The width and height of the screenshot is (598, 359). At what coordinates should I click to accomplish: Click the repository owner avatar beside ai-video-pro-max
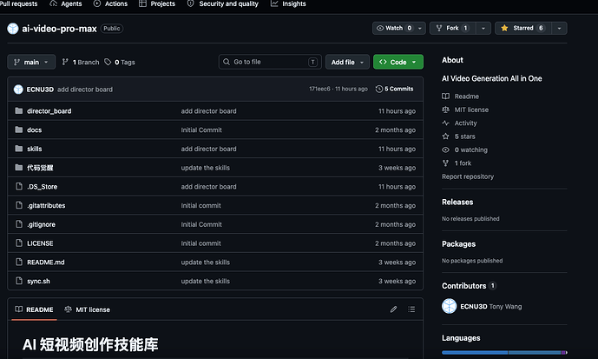pos(13,29)
